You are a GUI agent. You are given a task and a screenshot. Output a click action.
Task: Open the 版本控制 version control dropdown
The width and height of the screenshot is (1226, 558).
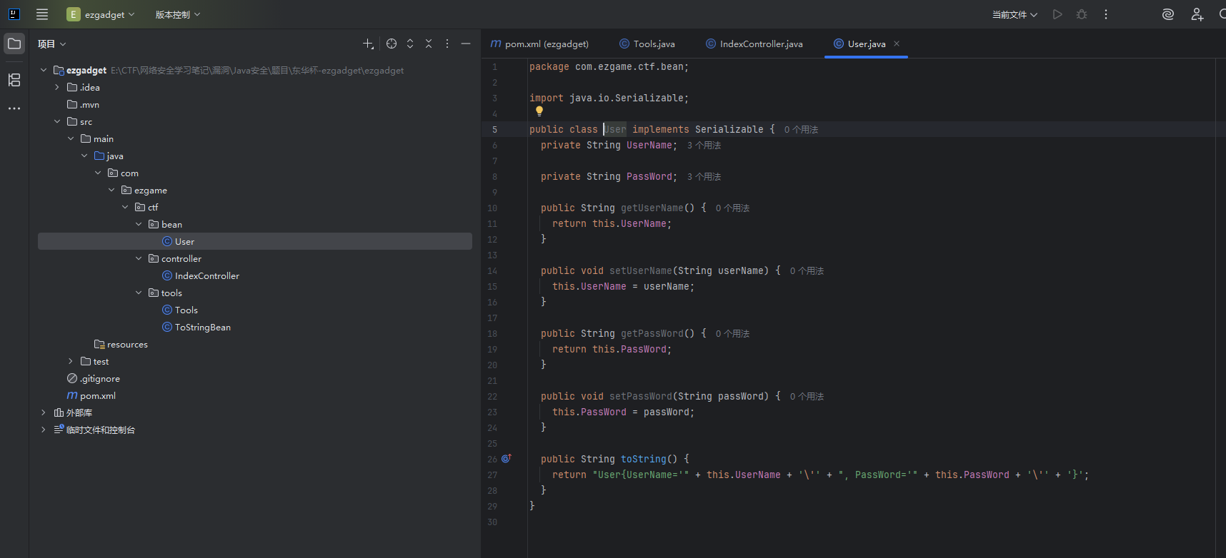pyautogui.click(x=178, y=14)
